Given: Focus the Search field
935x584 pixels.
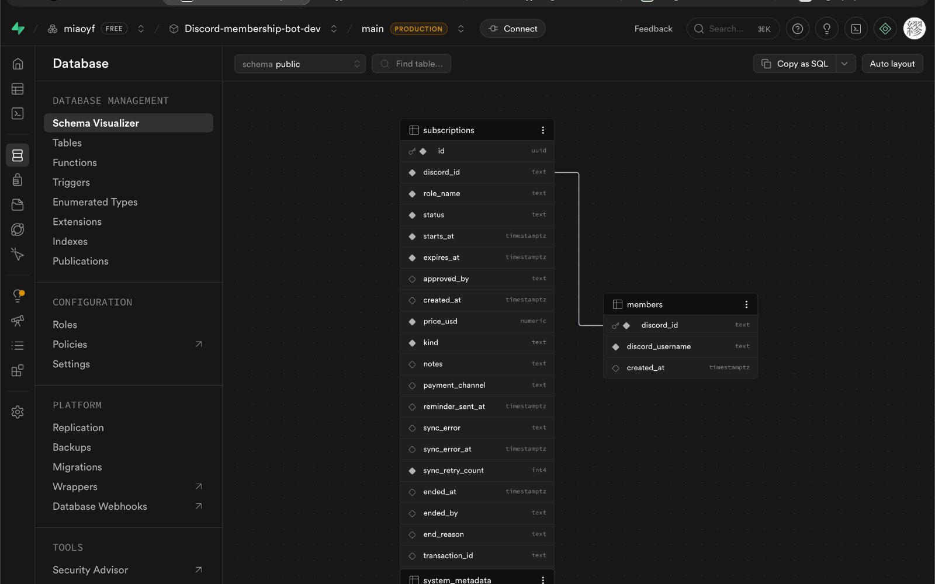Looking at the screenshot, I should [733, 29].
